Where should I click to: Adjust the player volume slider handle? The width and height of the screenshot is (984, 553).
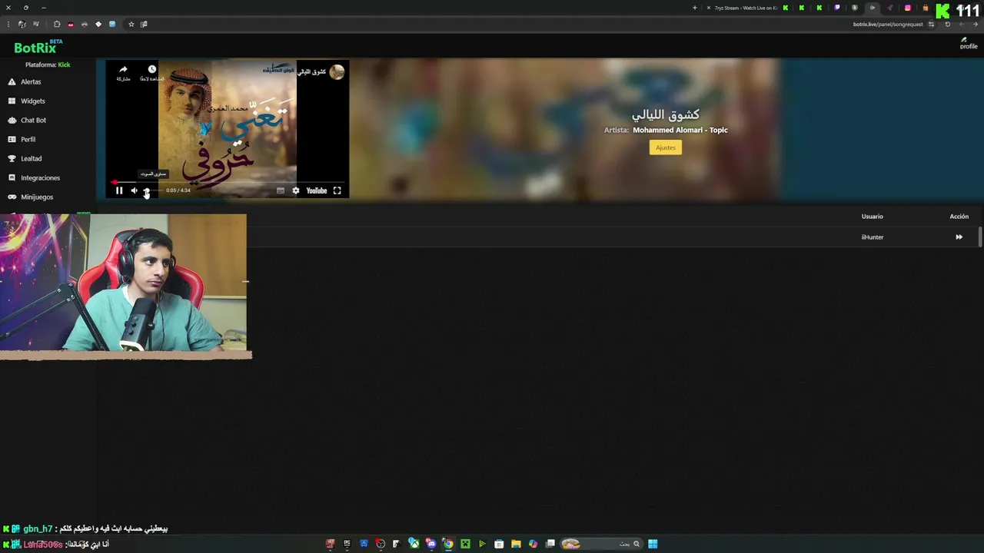[x=146, y=190]
